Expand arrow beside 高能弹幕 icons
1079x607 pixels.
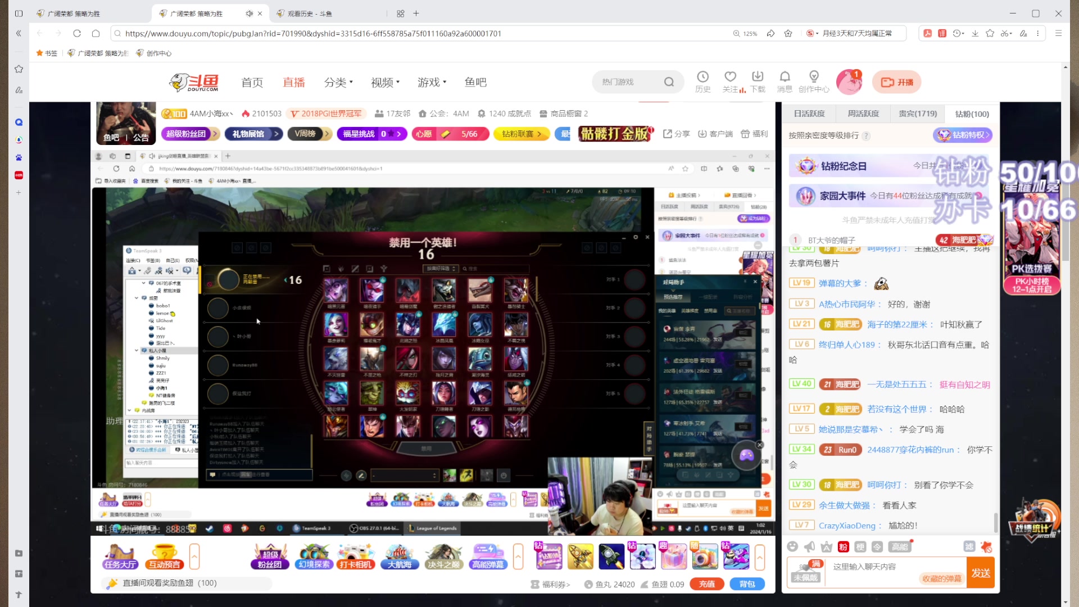518,556
